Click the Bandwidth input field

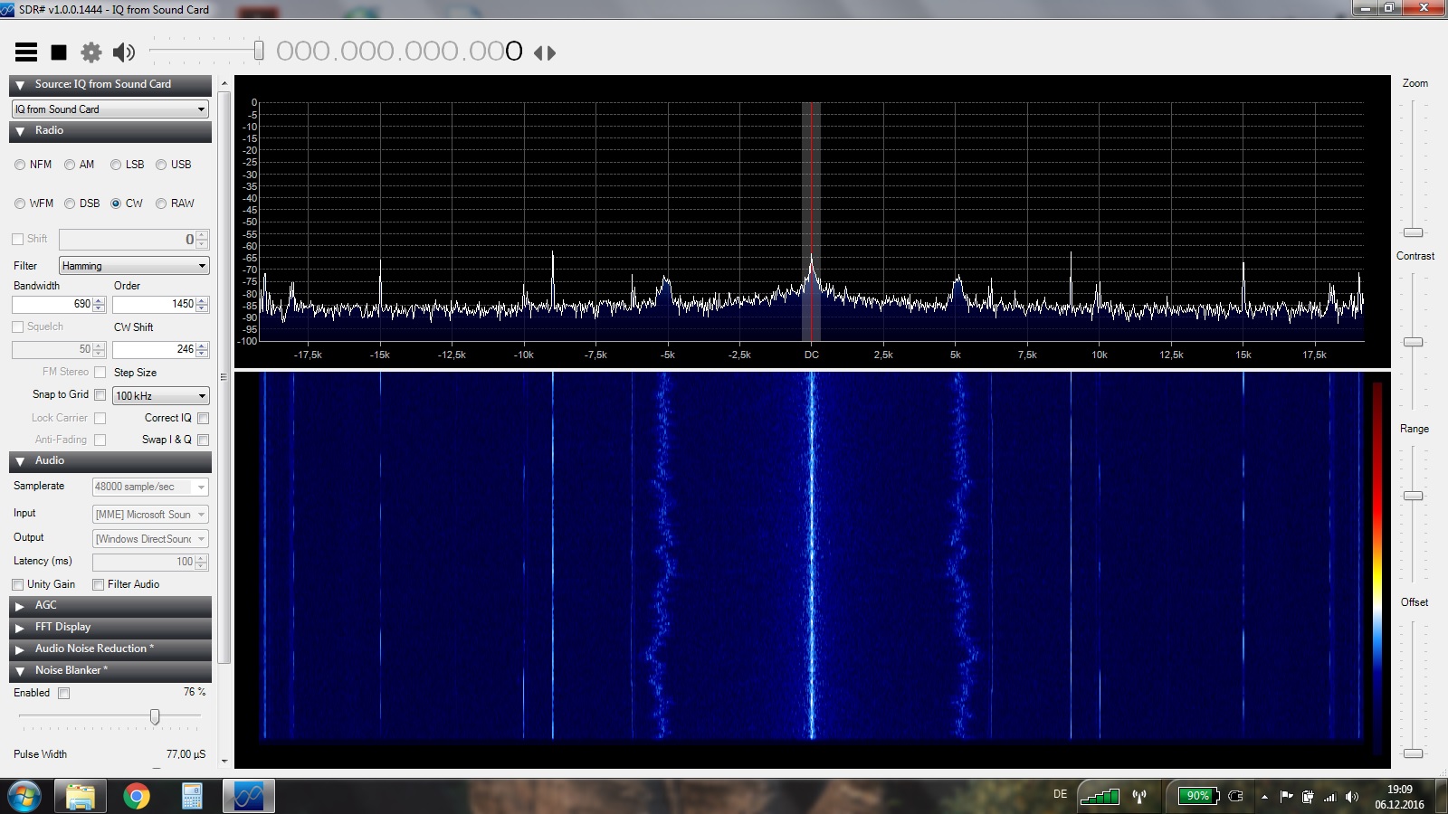(52, 304)
